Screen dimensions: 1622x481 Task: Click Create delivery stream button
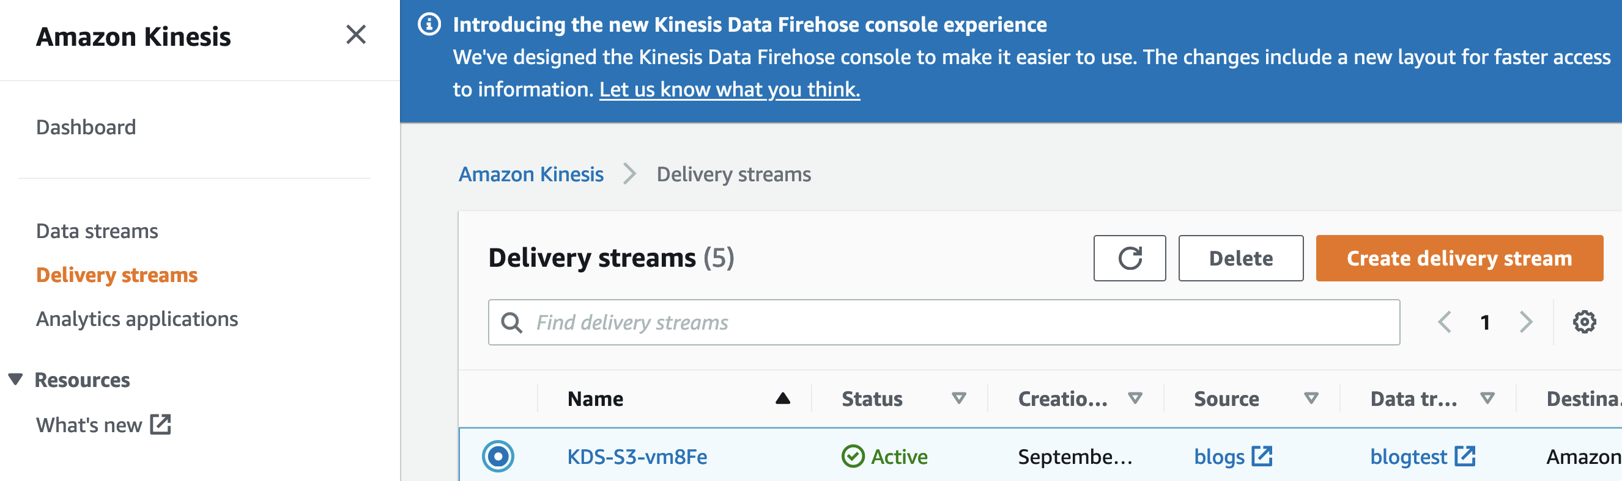click(x=1459, y=258)
